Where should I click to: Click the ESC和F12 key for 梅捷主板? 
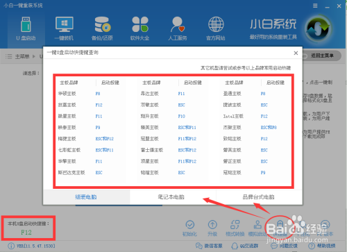click(x=105, y=139)
